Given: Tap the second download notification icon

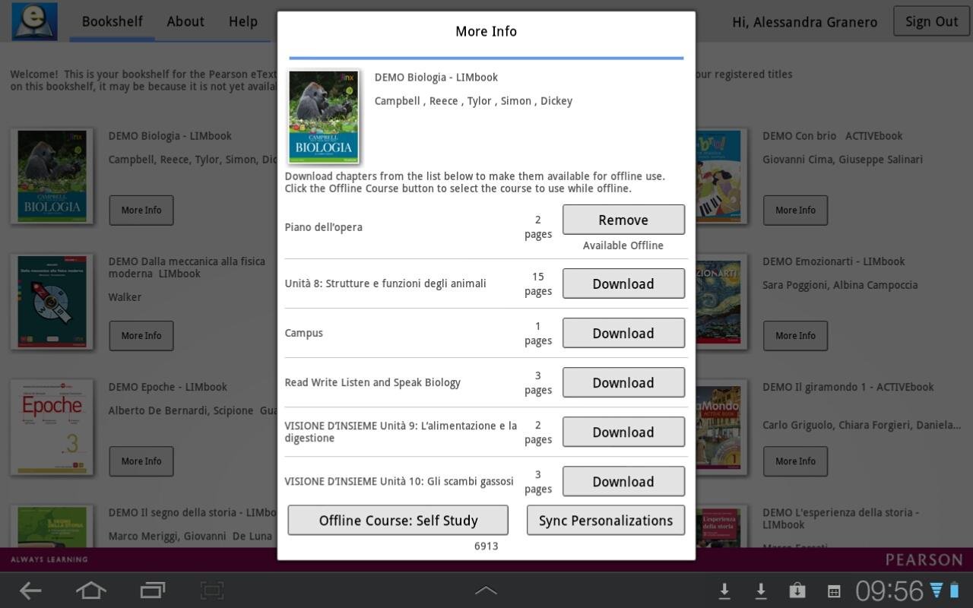Looking at the screenshot, I should pos(760,591).
